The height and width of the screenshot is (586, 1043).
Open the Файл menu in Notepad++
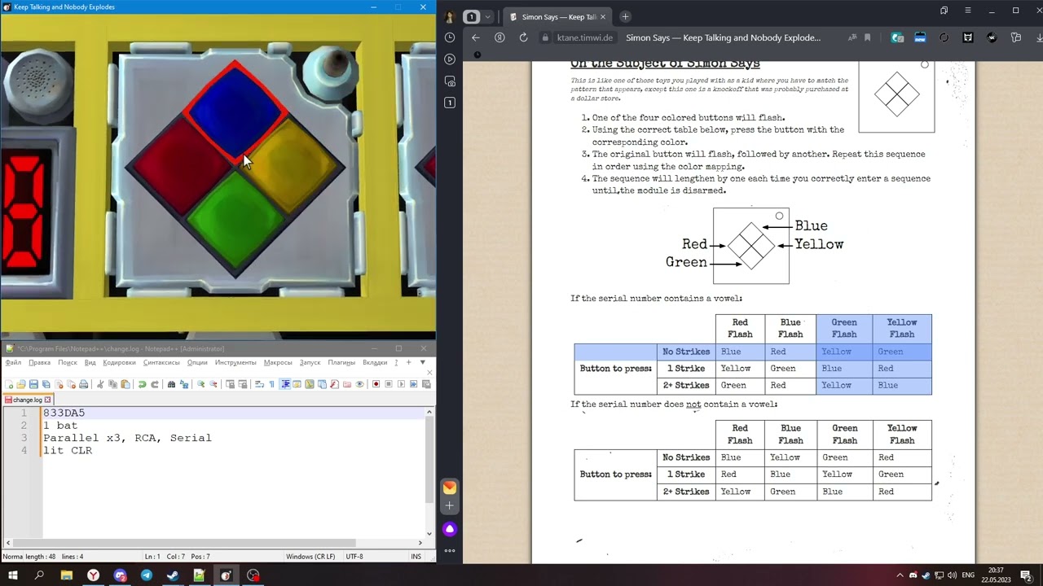coord(13,362)
